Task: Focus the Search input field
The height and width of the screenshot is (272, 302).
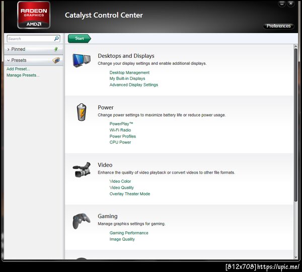Action: pyautogui.click(x=30, y=39)
